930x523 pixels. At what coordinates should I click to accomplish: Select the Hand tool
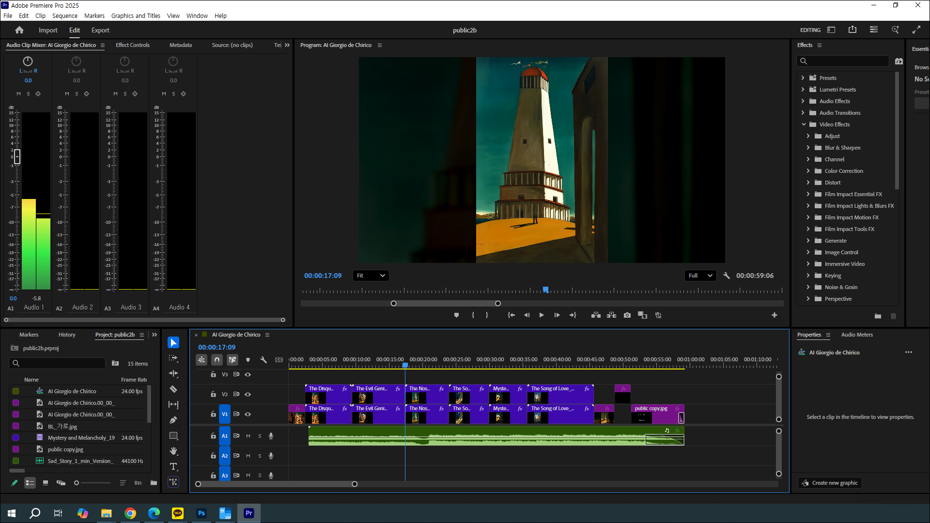coord(173,451)
